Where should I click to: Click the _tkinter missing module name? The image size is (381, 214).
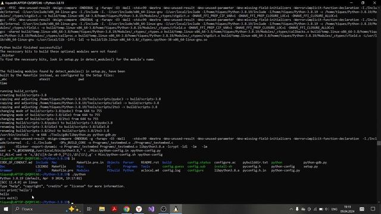coord(7,55)
